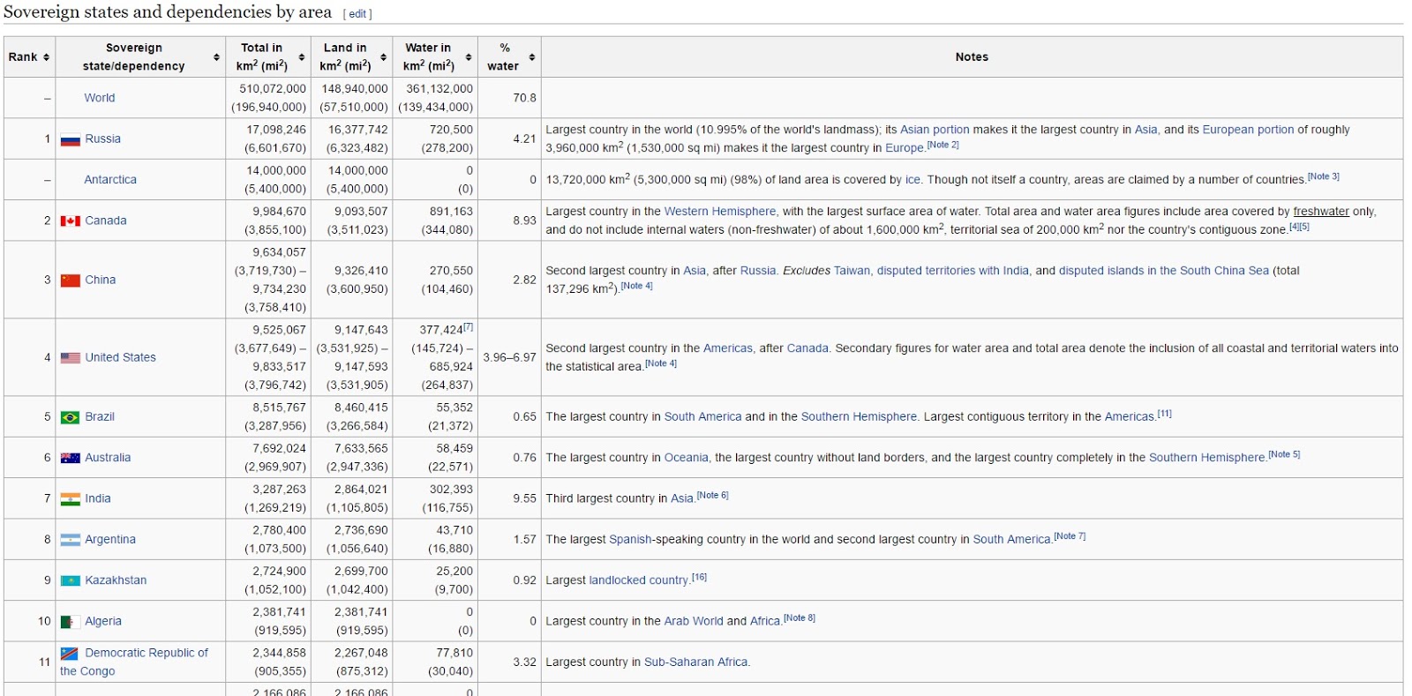Image resolution: width=1412 pixels, height=696 pixels.
Task: Click the DR Congo flag icon
Action: tap(70, 654)
